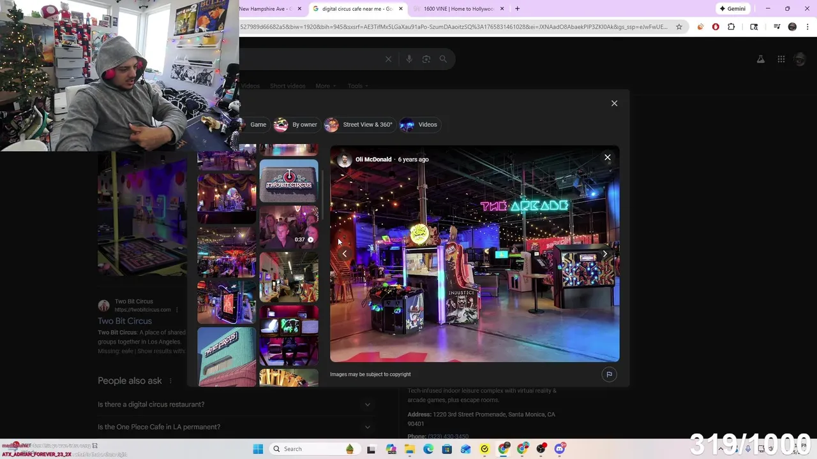
Task: Open the Two Bit Circus building sign thumbnail
Action: pos(227,356)
